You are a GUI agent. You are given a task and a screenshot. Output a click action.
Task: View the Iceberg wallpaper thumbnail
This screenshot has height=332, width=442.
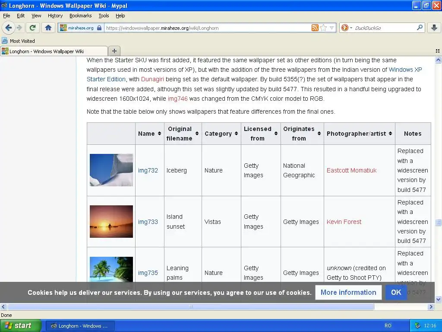click(x=111, y=170)
